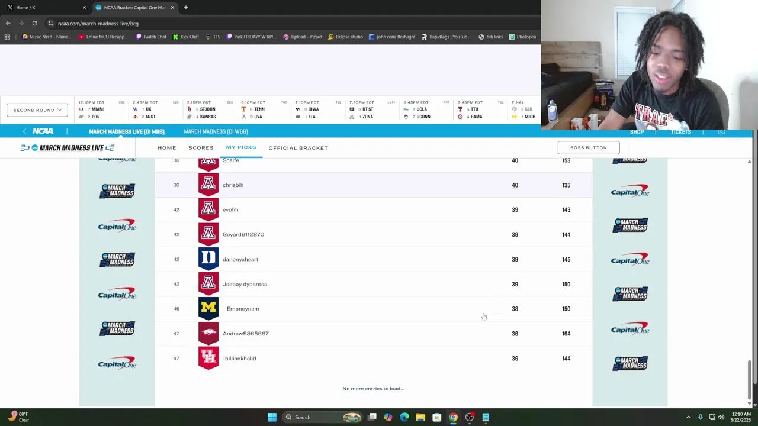Click the address bar URL

point(98,24)
